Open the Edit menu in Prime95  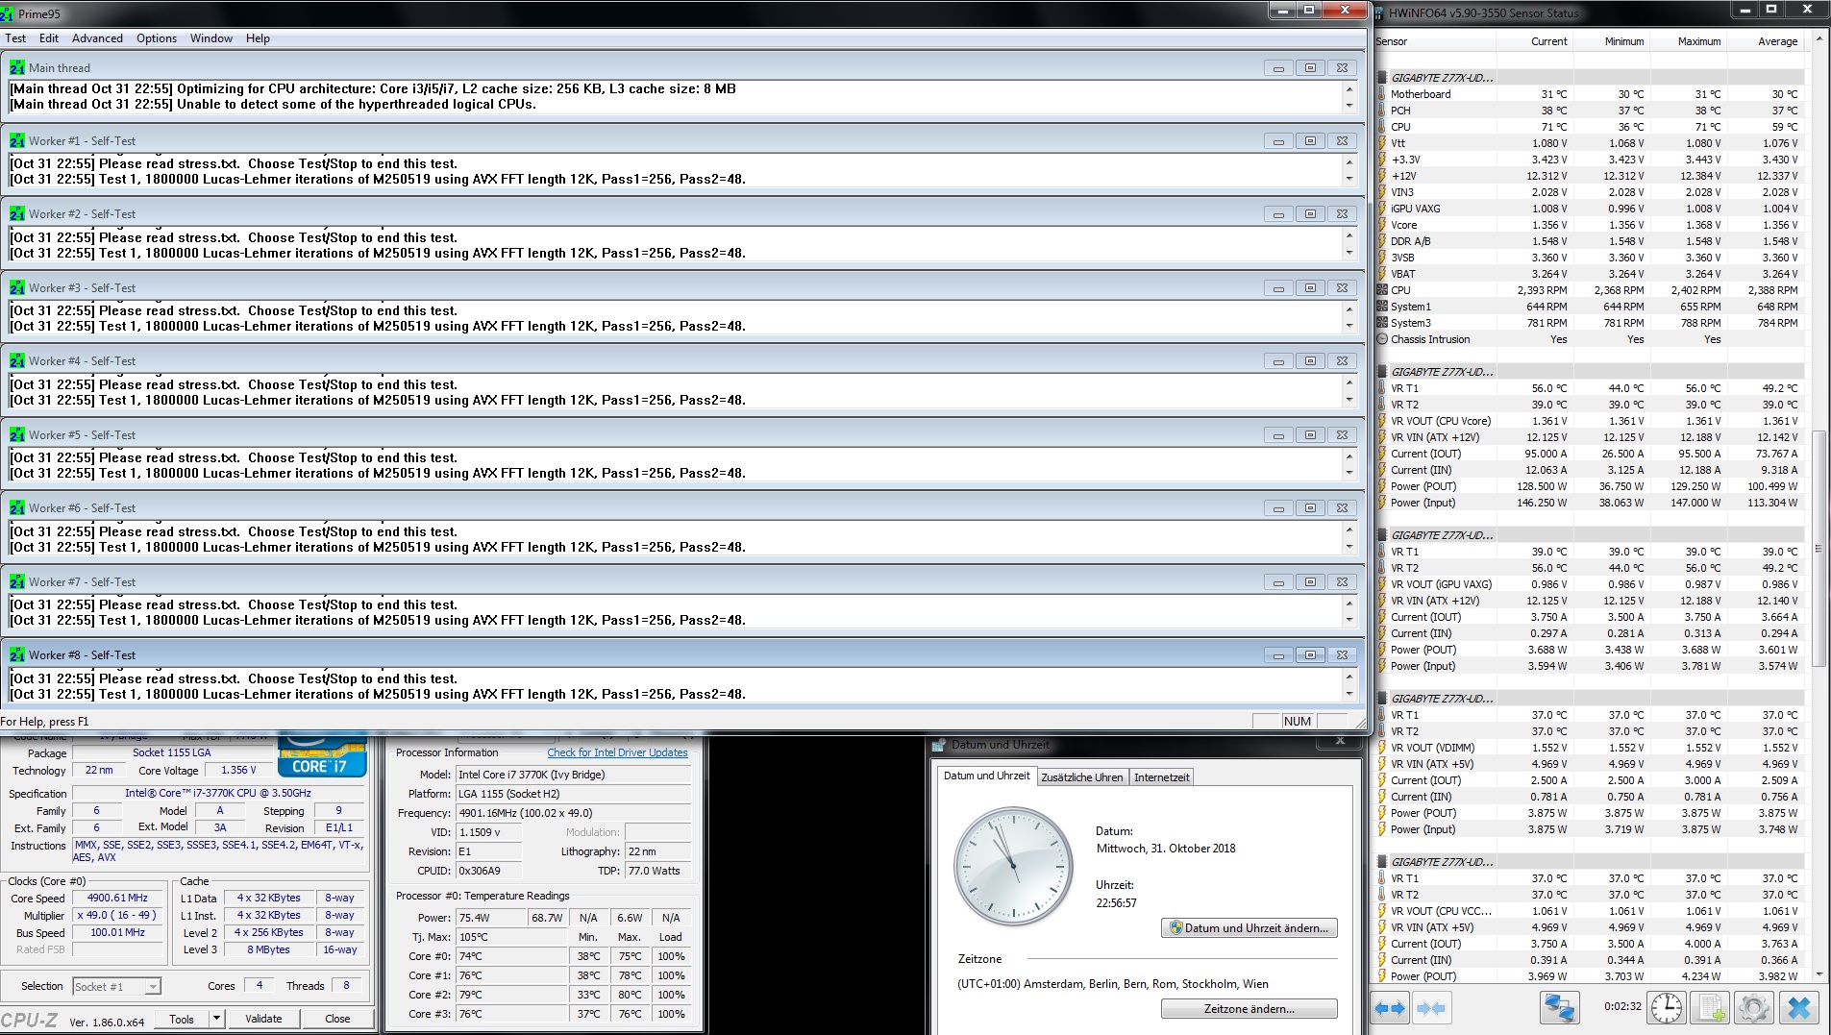49,38
